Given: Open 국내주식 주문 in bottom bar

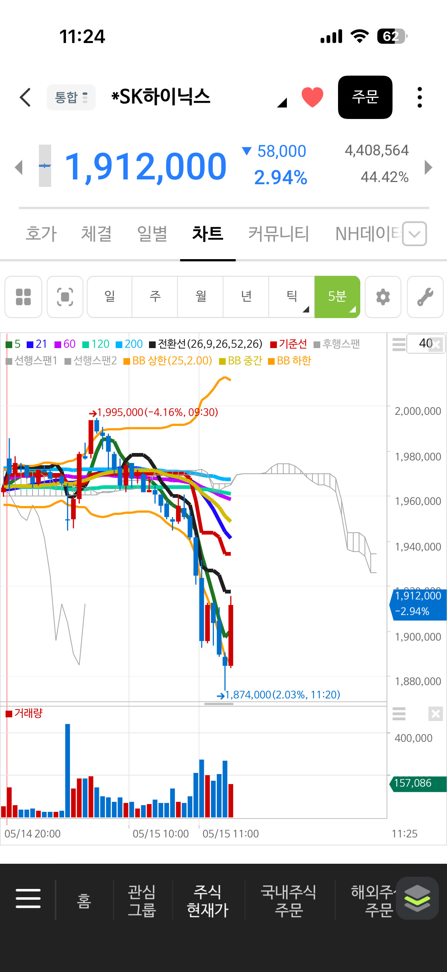Looking at the screenshot, I should pyautogui.click(x=289, y=901).
